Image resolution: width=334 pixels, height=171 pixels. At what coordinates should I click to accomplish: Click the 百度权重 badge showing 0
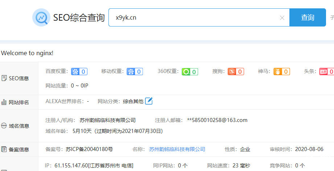coord(79,72)
